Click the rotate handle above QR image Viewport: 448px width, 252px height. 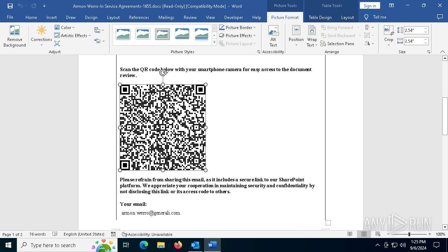(163, 73)
